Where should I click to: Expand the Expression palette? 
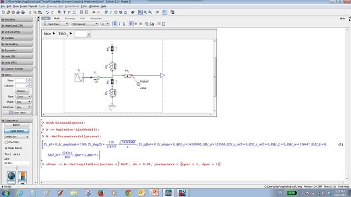[17, 50]
